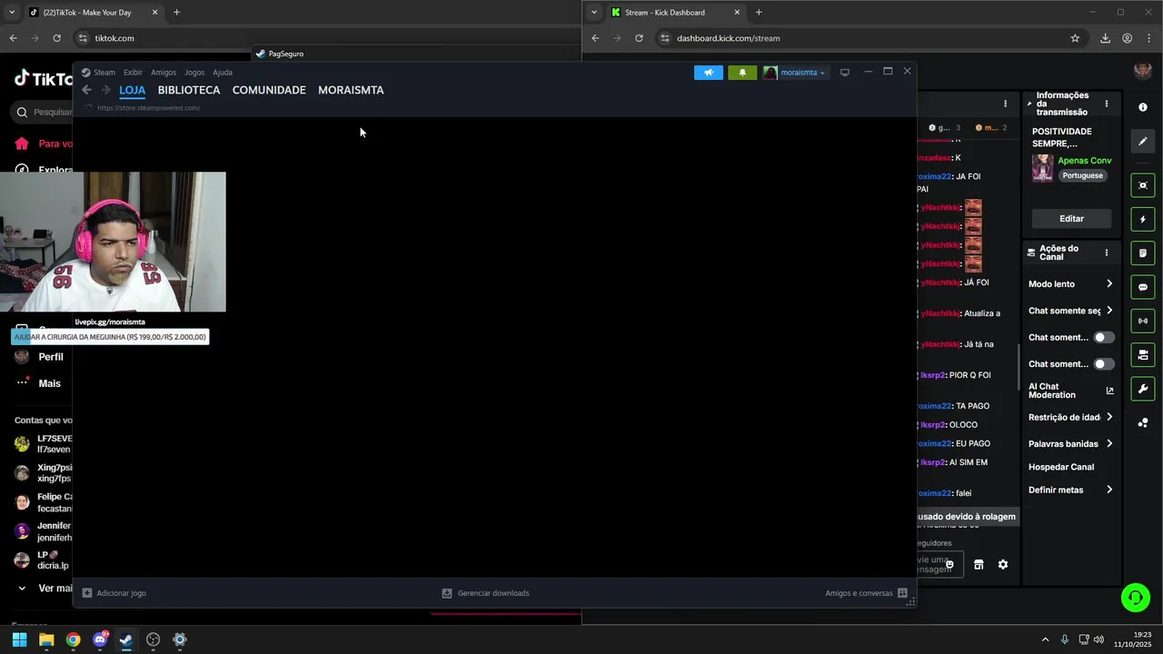Open three-dot menu of Informações da transmissão panel
Image resolution: width=1163 pixels, height=654 pixels.
pyautogui.click(x=1106, y=104)
